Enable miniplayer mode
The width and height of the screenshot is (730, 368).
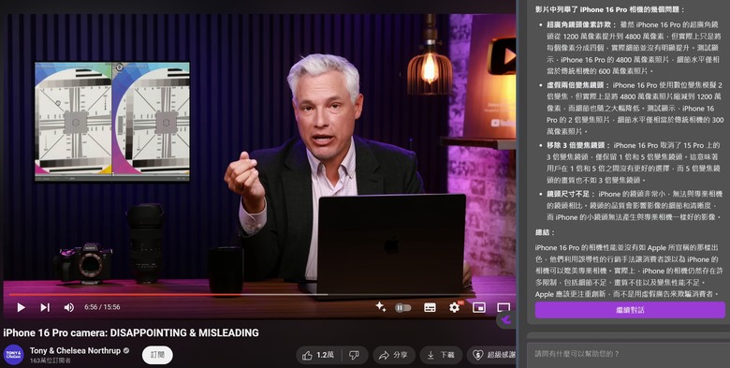[x=479, y=307]
